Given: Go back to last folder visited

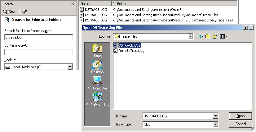Looking at the screenshot, I should 201,36.
